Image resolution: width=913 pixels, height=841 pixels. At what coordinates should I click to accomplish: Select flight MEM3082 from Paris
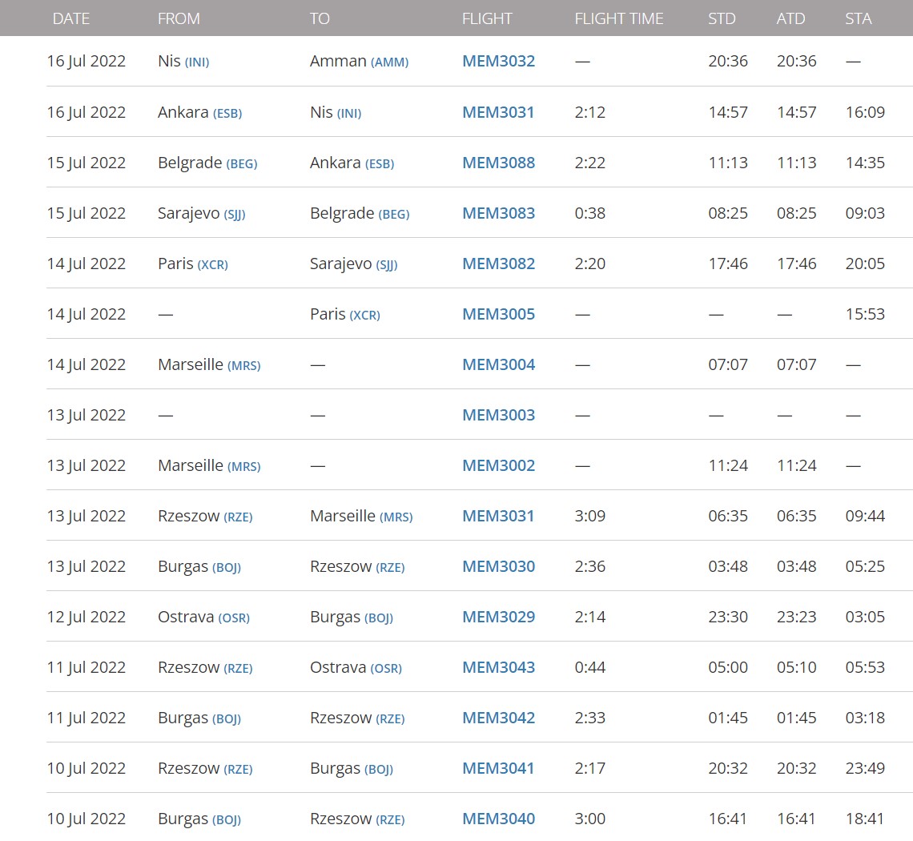pos(498,264)
